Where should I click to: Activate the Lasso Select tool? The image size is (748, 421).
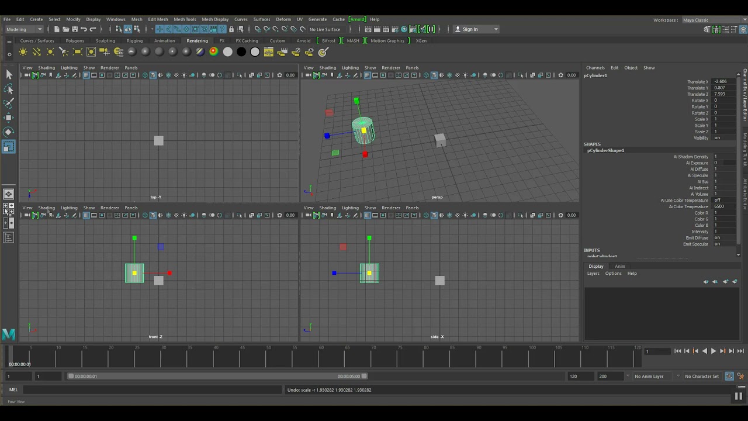point(9,89)
